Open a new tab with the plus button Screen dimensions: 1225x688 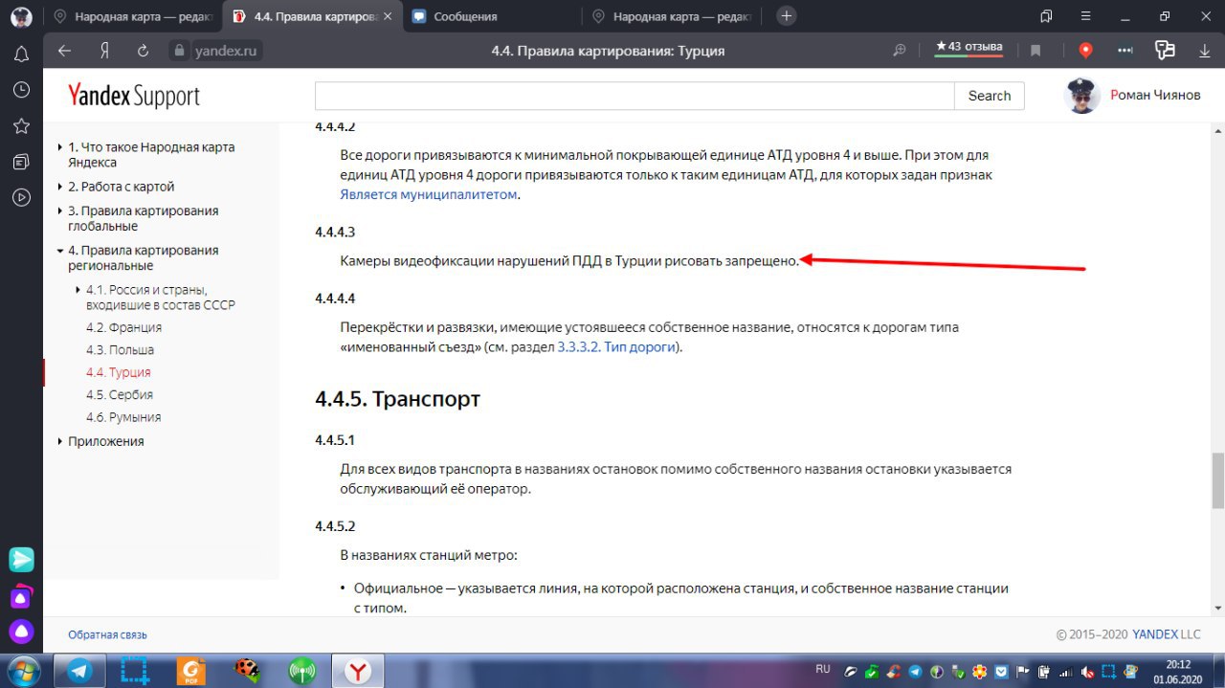point(786,15)
